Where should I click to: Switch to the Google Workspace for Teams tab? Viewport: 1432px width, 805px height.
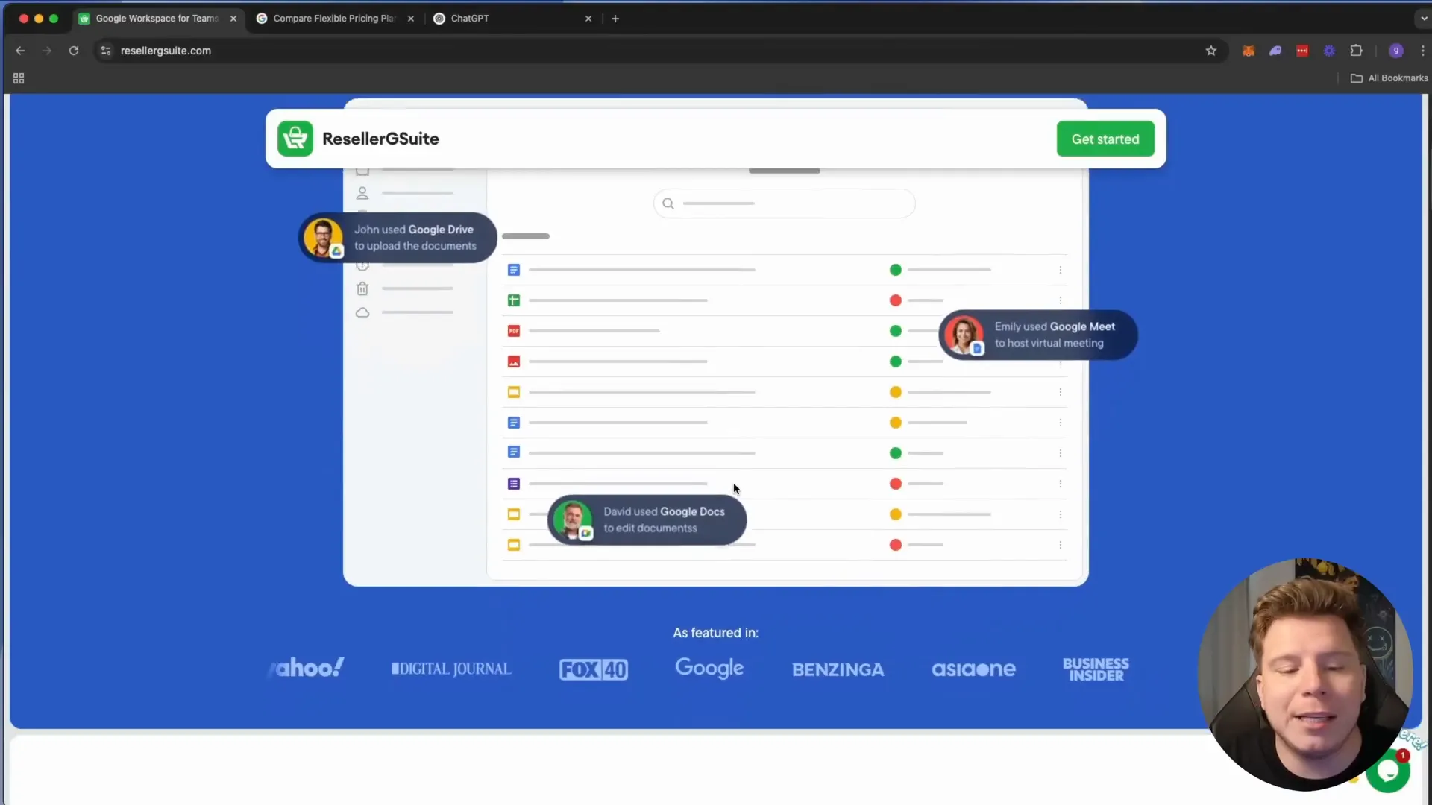tap(157, 19)
